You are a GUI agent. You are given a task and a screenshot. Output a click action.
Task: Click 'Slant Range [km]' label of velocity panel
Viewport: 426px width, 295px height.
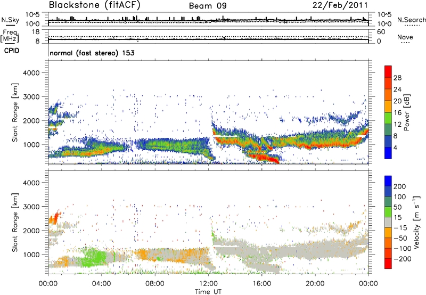pyautogui.click(x=15, y=222)
